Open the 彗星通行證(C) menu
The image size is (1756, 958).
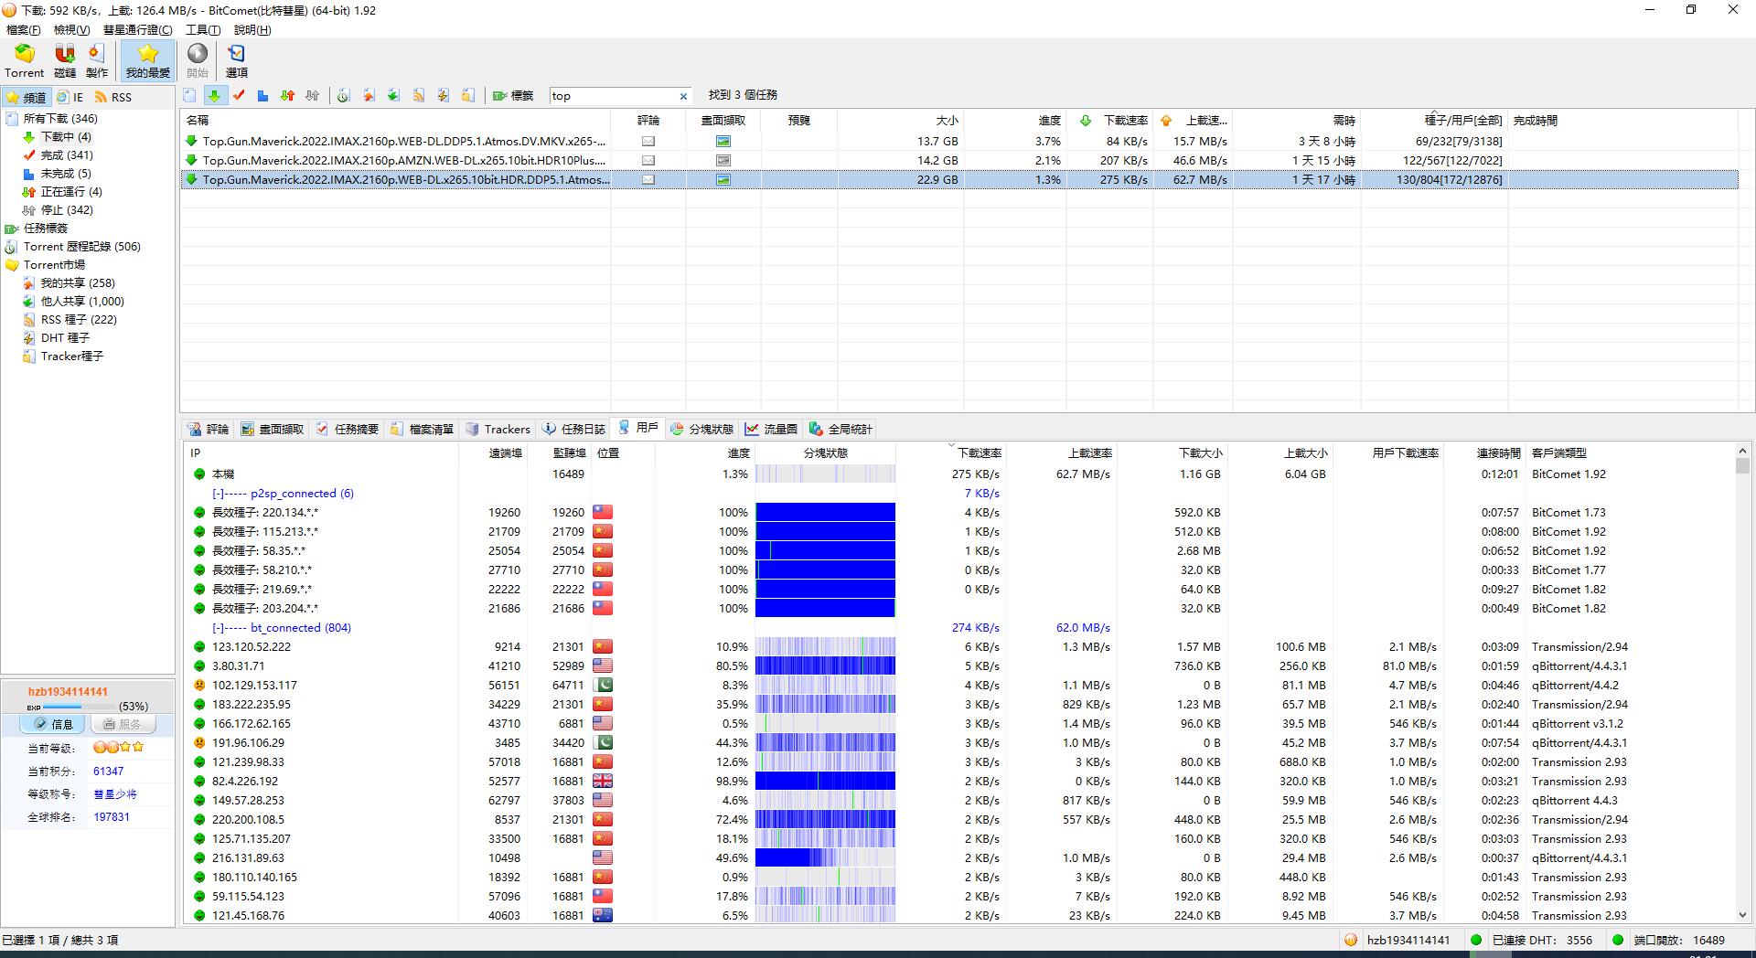(137, 30)
